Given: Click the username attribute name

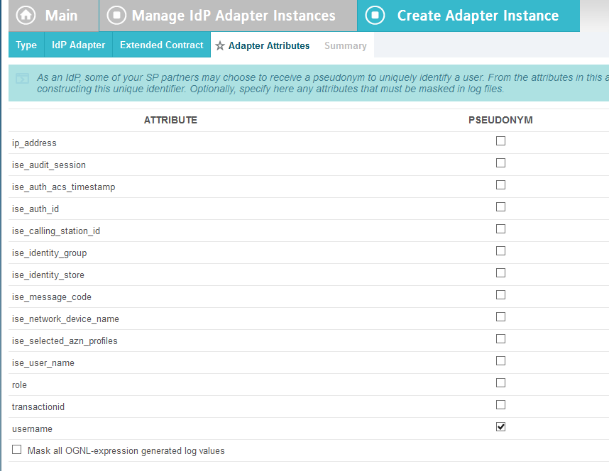Looking at the screenshot, I should tap(32, 429).
